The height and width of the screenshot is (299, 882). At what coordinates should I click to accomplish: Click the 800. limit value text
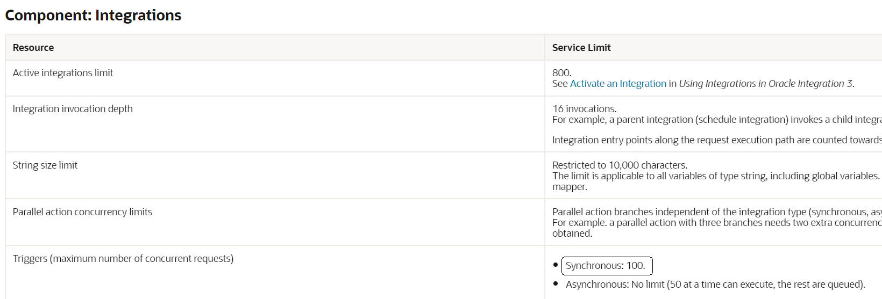coord(561,73)
